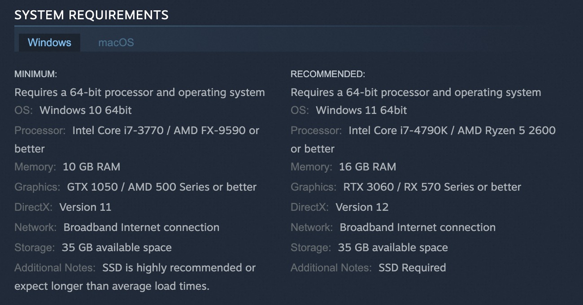Click 35 GB available space under Recommended
Viewport: 583px width, 305px height.
coord(393,248)
